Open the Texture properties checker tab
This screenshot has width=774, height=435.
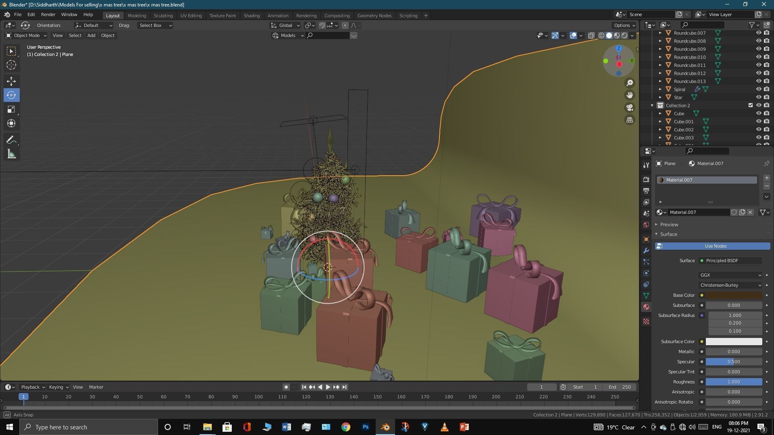click(646, 321)
